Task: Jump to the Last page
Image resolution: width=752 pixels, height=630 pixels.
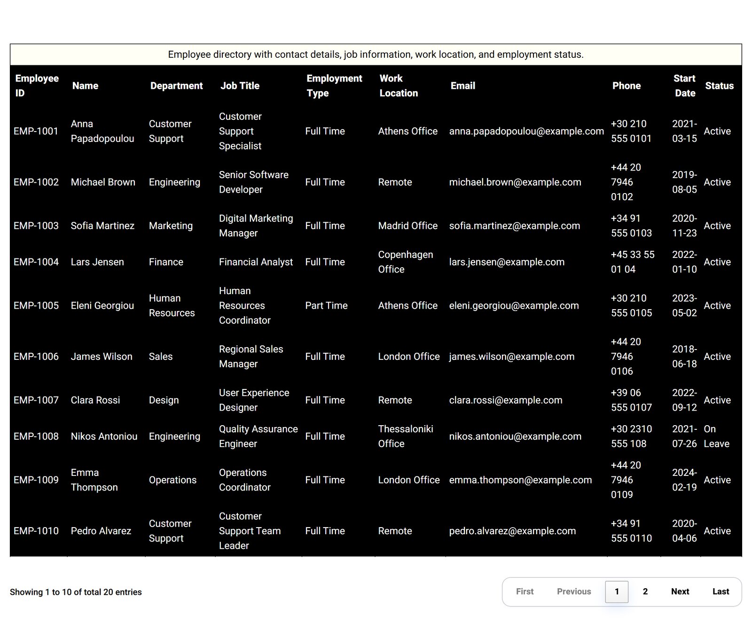Action: [721, 591]
